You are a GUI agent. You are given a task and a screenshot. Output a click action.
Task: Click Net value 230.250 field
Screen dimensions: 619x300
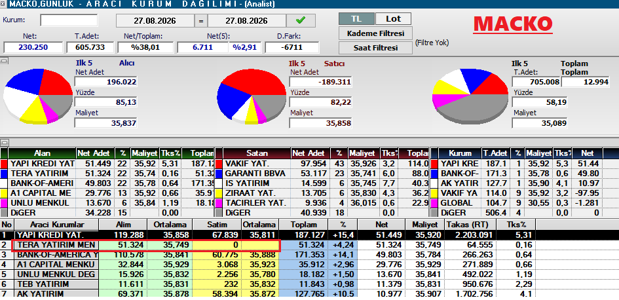coord(33,47)
